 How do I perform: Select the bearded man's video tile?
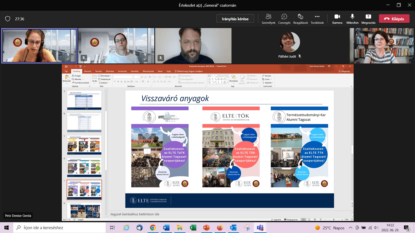point(193,46)
